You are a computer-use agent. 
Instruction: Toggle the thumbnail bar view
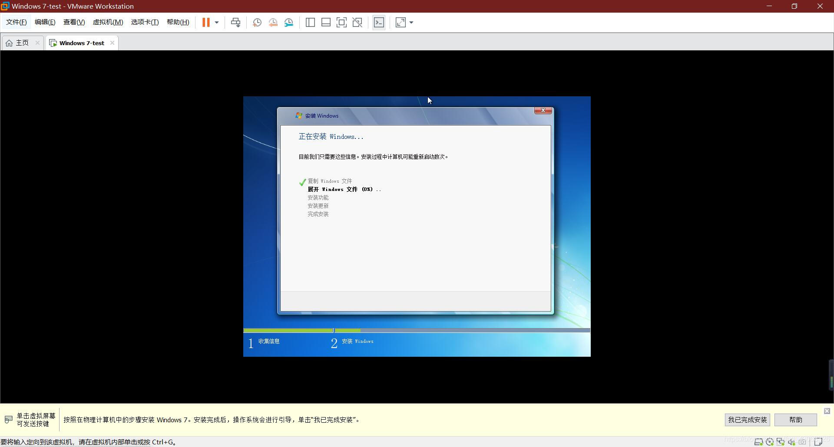(326, 23)
